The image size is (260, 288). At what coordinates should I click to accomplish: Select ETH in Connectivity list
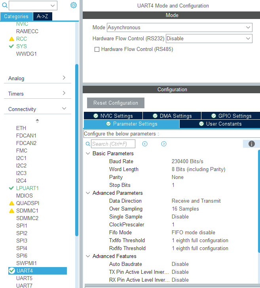(x=21, y=128)
